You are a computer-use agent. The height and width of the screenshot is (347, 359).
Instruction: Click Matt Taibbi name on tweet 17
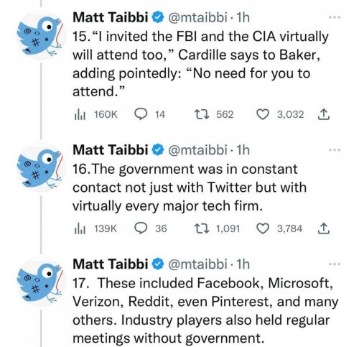tap(111, 264)
